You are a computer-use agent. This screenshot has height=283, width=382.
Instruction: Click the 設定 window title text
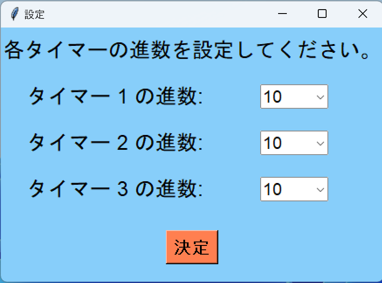tap(35, 14)
